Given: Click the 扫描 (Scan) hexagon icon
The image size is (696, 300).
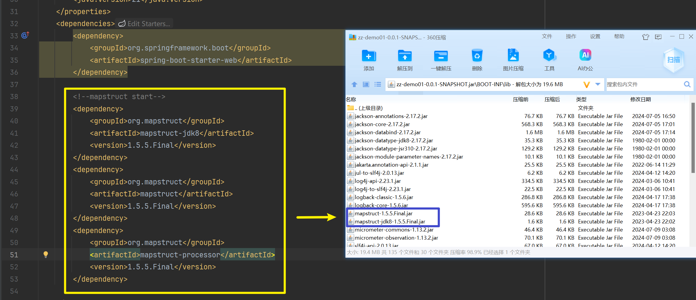Looking at the screenshot, I should 673,60.
